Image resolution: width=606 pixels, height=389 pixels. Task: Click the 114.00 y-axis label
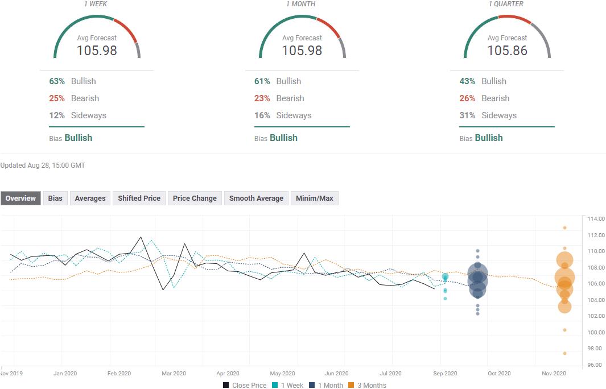(596, 218)
